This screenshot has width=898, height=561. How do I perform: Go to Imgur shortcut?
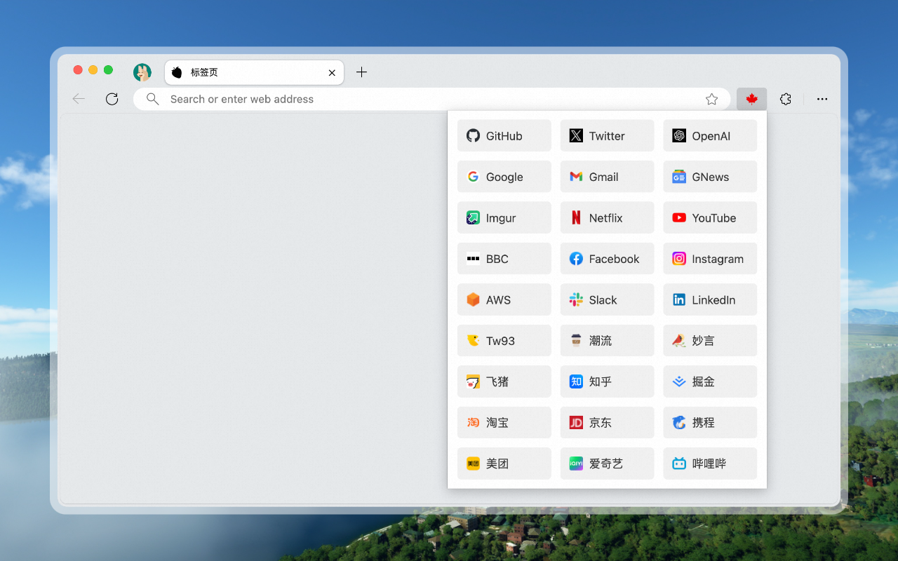tap(504, 217)
